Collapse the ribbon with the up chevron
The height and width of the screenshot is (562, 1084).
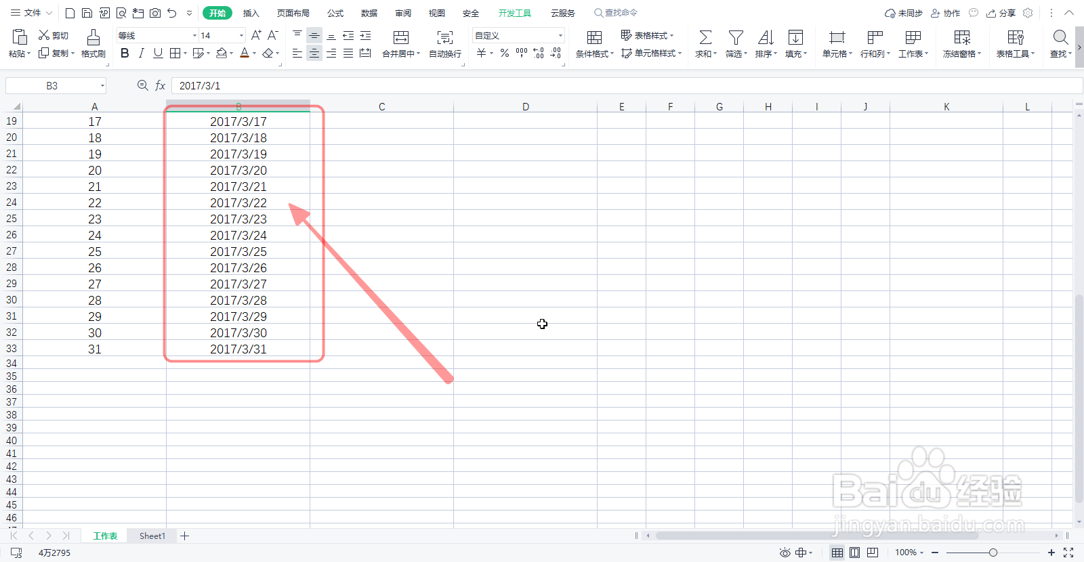click(x=1069, y=13)
